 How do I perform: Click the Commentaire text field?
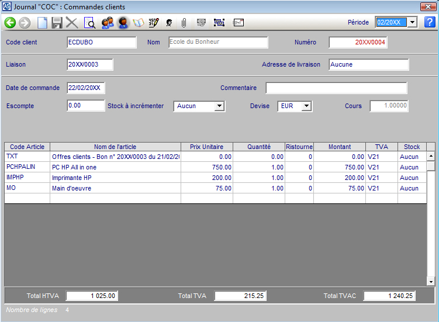336,88
